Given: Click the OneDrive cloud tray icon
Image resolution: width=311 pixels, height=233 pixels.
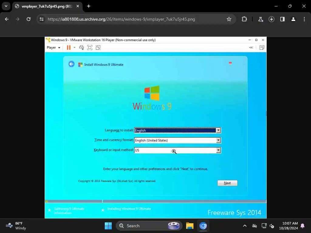Looking at the screenshot, I should [x=255, y=226].
